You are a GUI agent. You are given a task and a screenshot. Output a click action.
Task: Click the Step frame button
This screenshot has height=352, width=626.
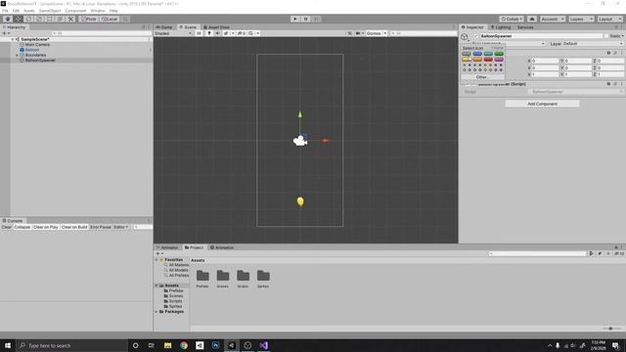pos(316,20)
